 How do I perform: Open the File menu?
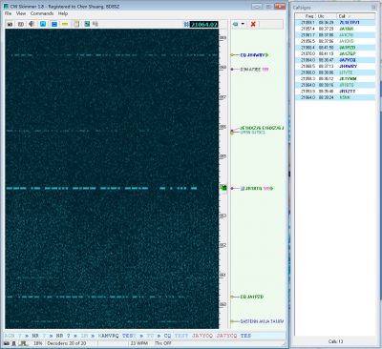[8, 13]
